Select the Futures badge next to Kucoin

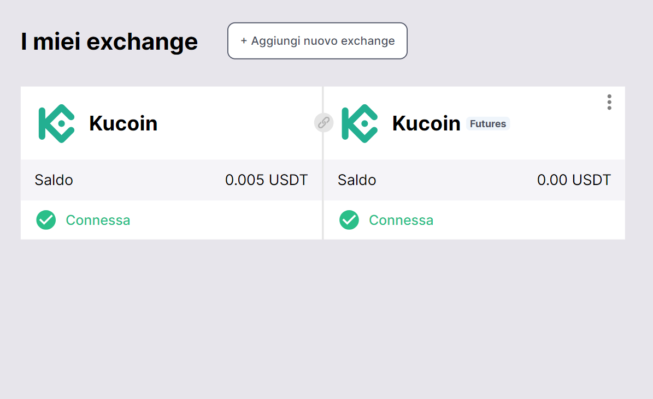[488, 124]
